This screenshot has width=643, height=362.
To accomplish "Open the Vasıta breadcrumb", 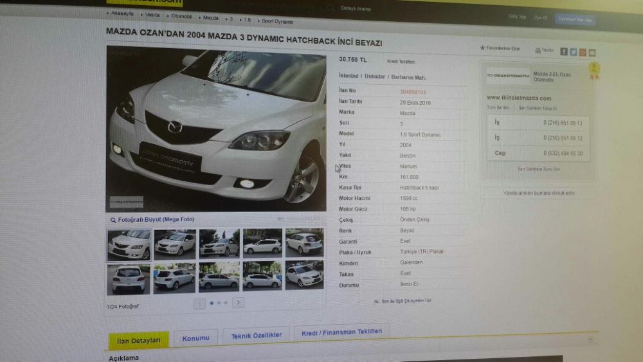I will click(152, 15).
